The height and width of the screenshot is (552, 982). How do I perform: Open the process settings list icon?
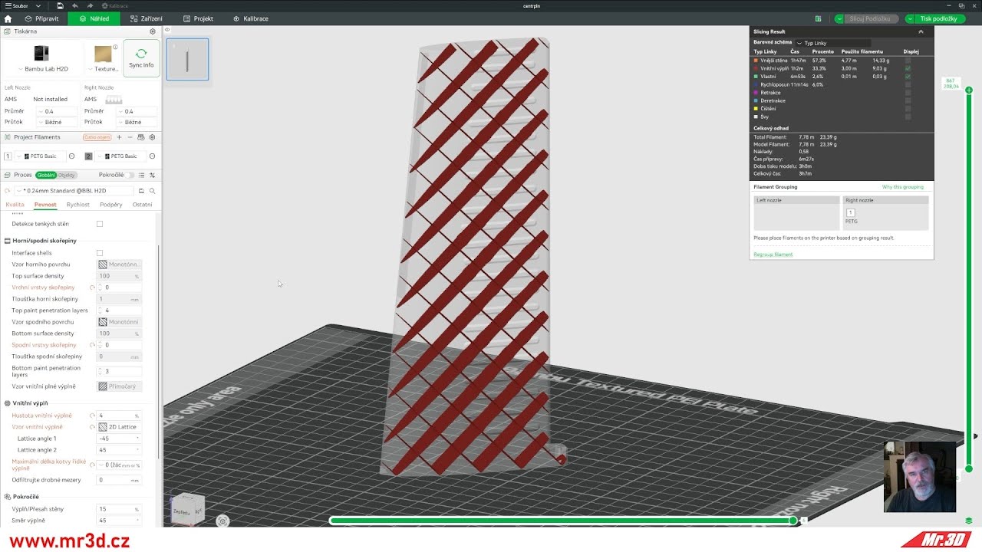(141, 176)
